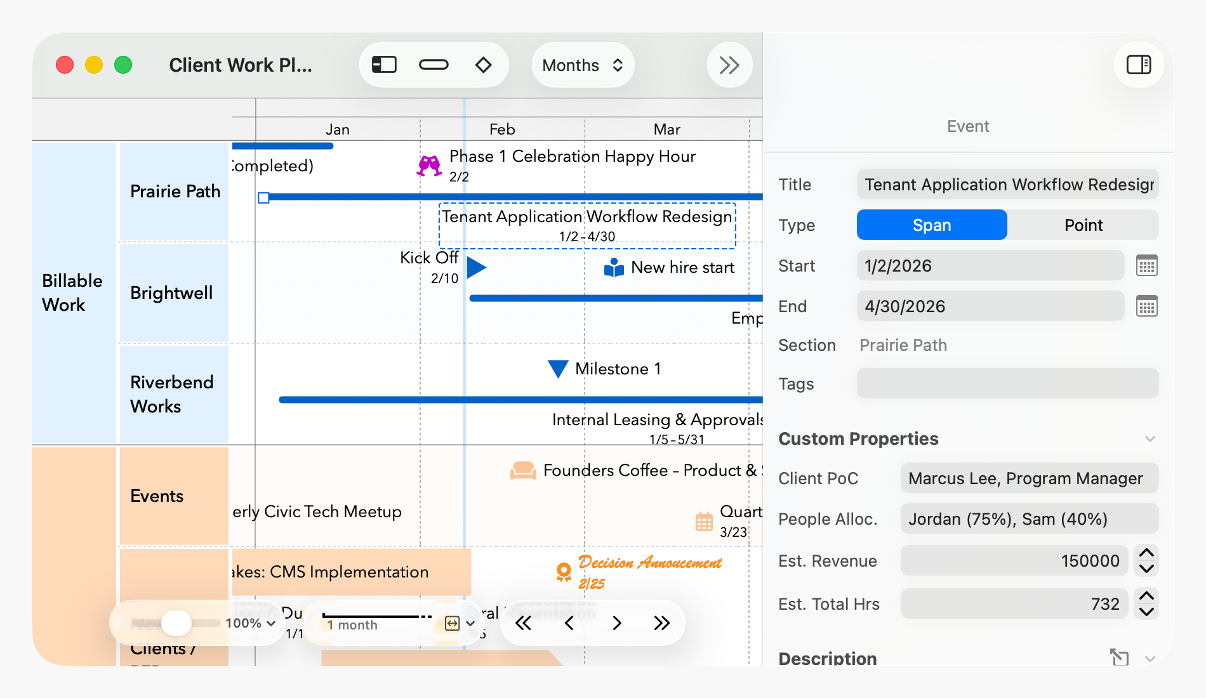This screenshot has height=698, width=1206.
Task: Open the Start date calendar picker icon
Action: tap(1146, 265)
